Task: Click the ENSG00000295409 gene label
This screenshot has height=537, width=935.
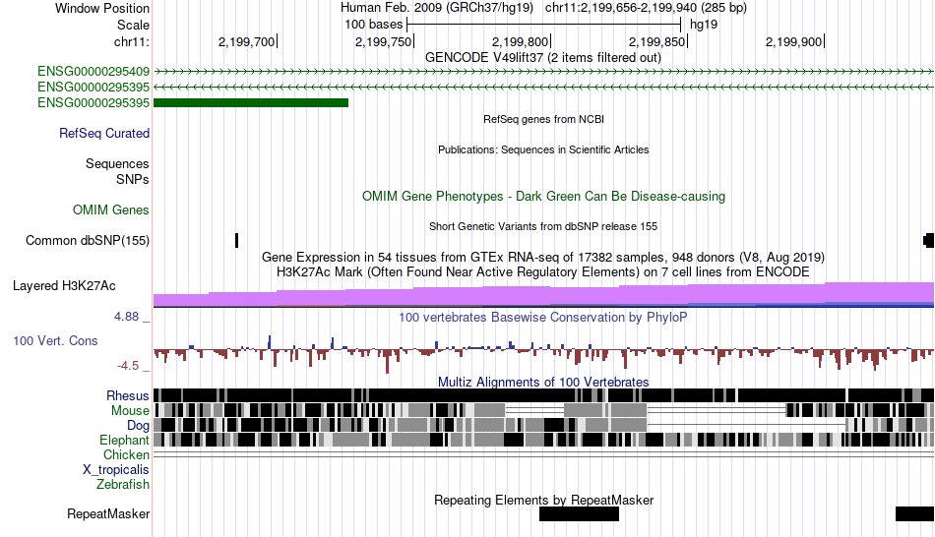Action: [x=93, y=72]
